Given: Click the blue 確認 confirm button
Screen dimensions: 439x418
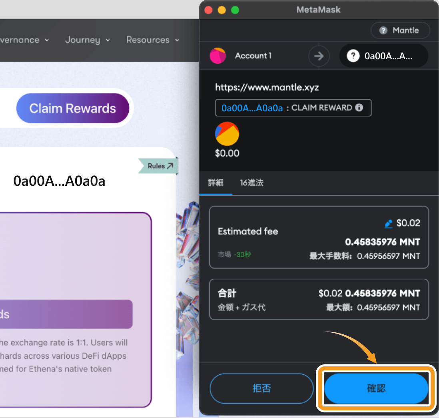Looking at the screenshot, I should click(376, 388).
